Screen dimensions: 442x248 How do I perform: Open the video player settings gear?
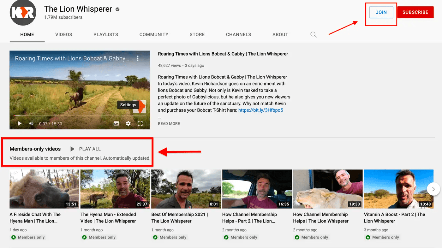(x=128, y=123)
